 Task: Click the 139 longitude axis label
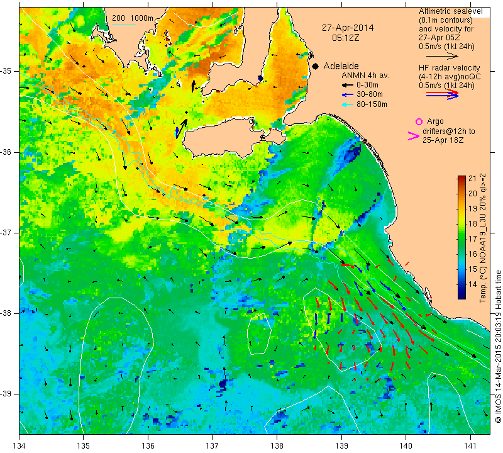point(341,446)
